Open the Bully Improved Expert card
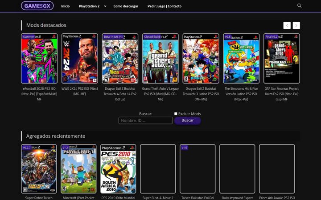The height and width of the screenshot is (200, 321). [x=237, y=169]
